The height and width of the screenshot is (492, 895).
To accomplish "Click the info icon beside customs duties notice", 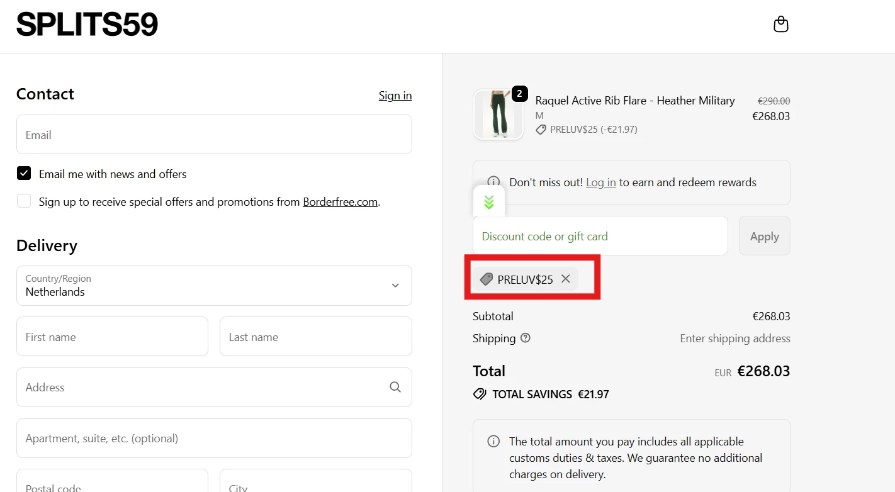I will point(494,442).
